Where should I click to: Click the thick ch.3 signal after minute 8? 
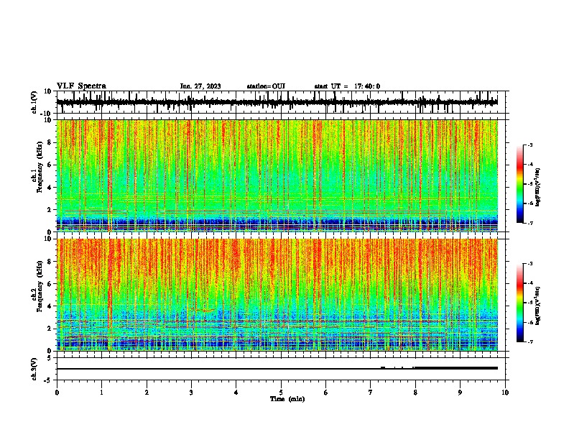456,368
